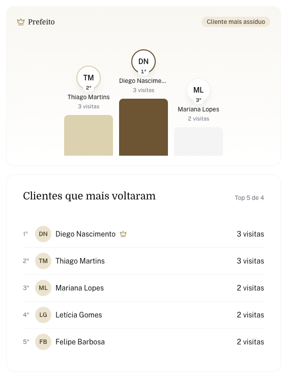Click the light gray third-place podium bar
Viewport: 287px width, 378px height.
pyautogui.click(x=198, y=141)
